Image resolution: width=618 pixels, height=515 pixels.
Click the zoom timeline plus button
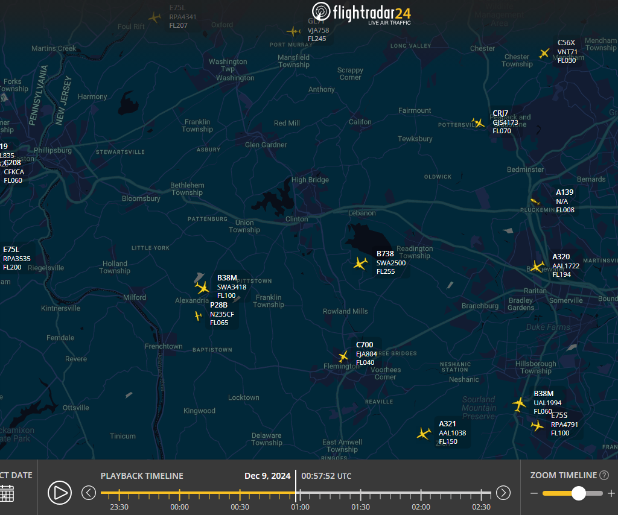pyautogui.click(x=611, y=493)
